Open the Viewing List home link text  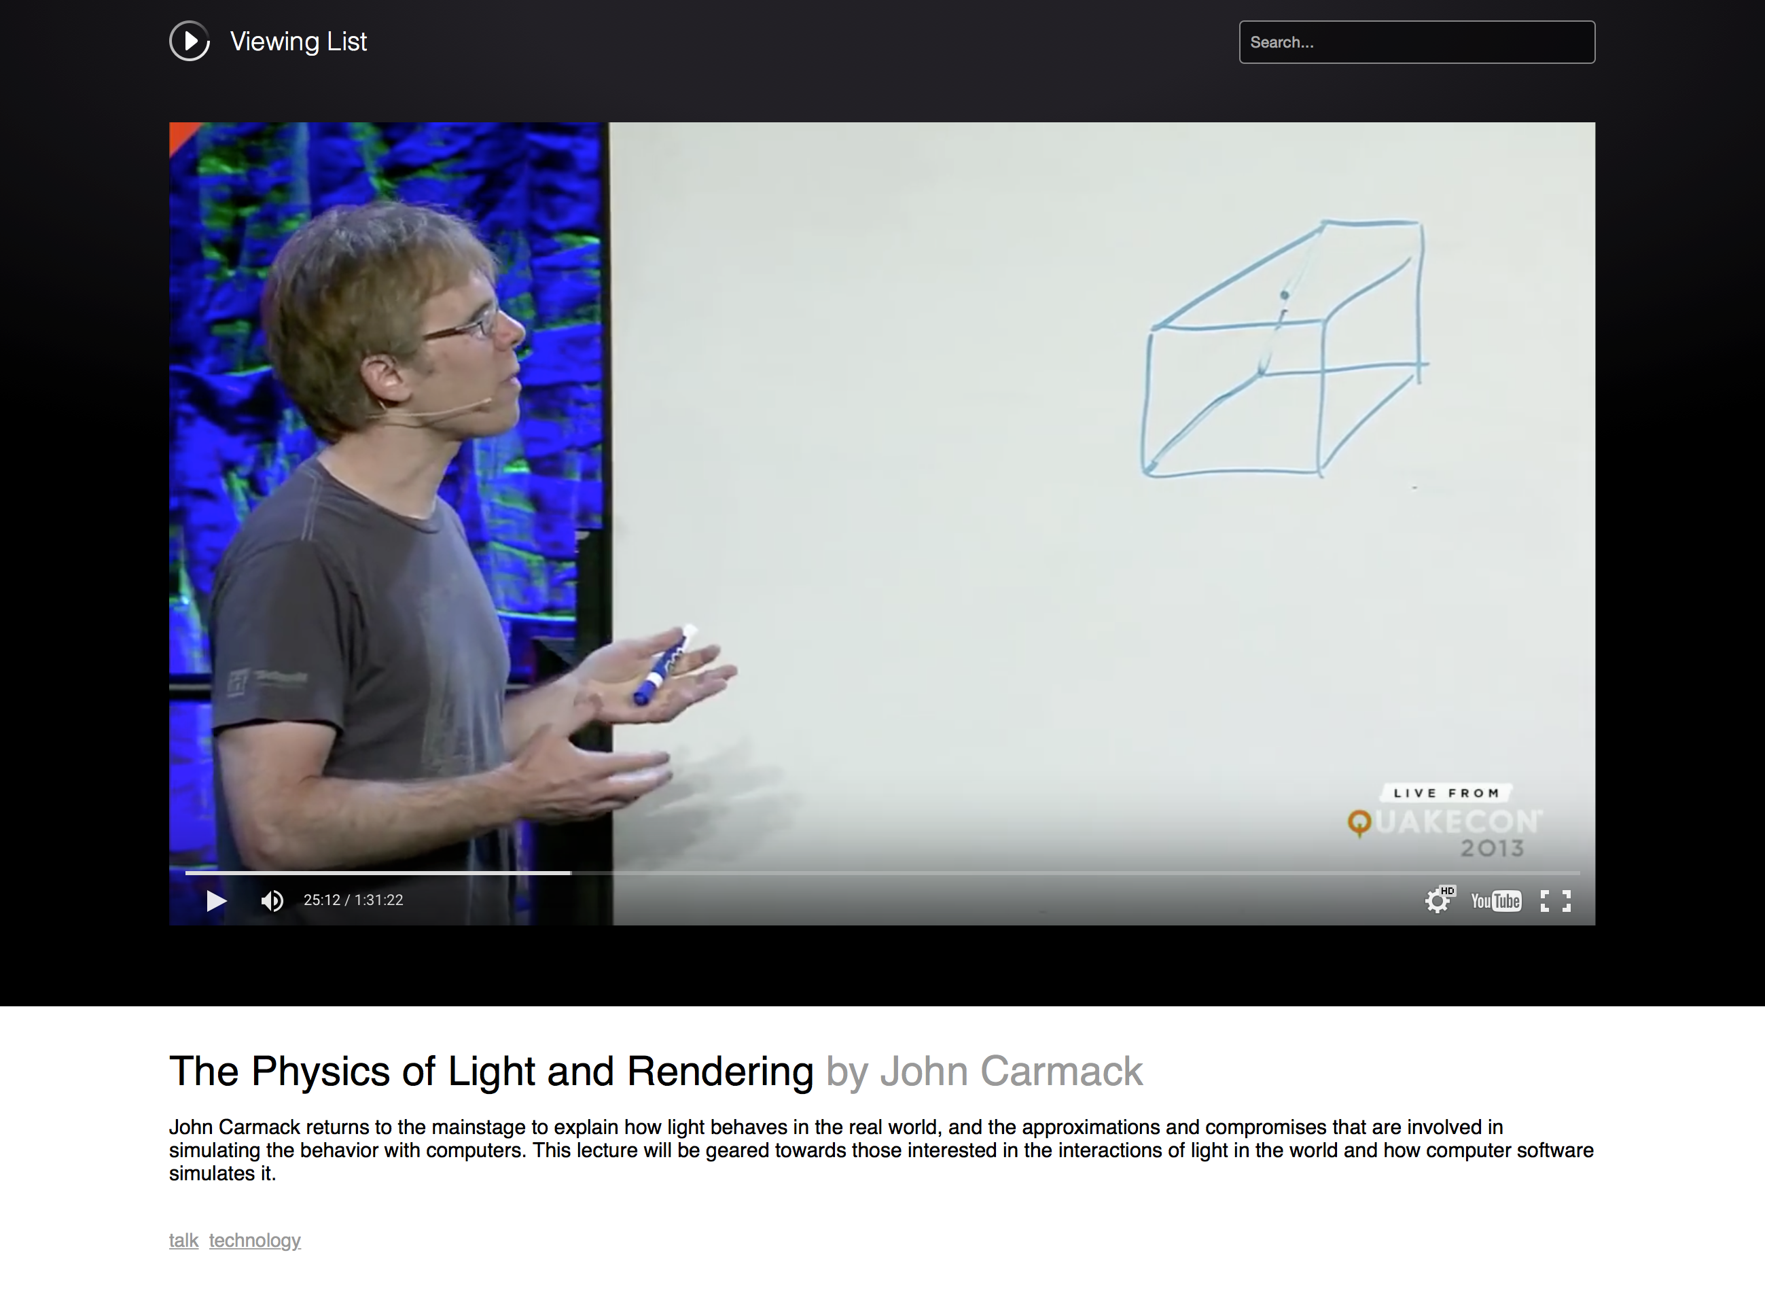(298, 41)
